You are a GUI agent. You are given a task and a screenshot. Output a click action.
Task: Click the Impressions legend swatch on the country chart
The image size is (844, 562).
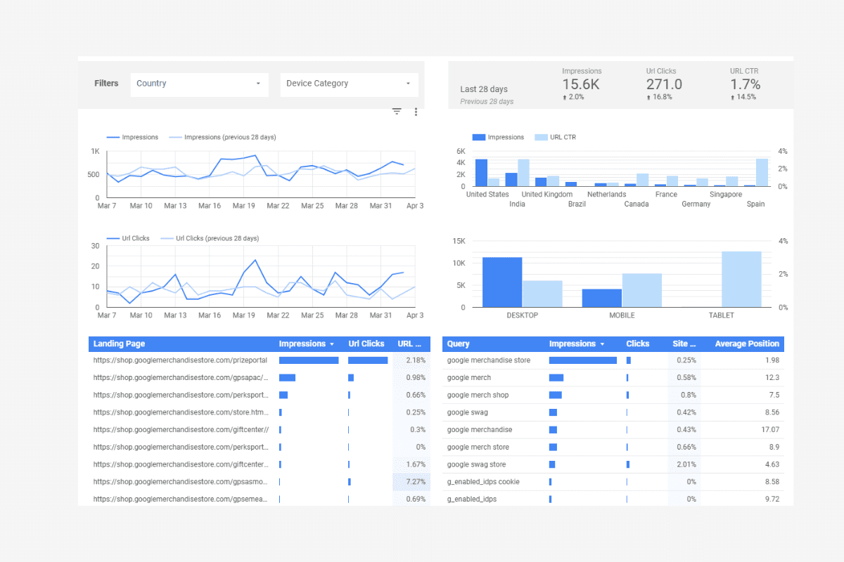tap(478, 137)
